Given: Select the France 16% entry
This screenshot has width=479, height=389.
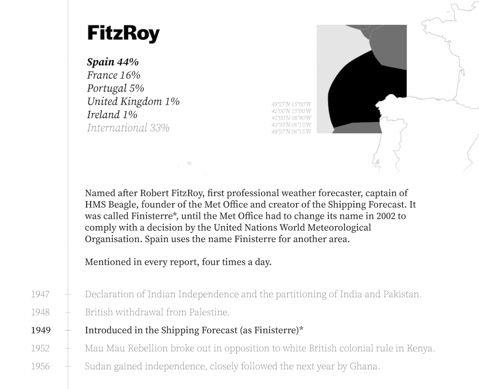Looking at the screenshot, I should [x=114, y=75].
